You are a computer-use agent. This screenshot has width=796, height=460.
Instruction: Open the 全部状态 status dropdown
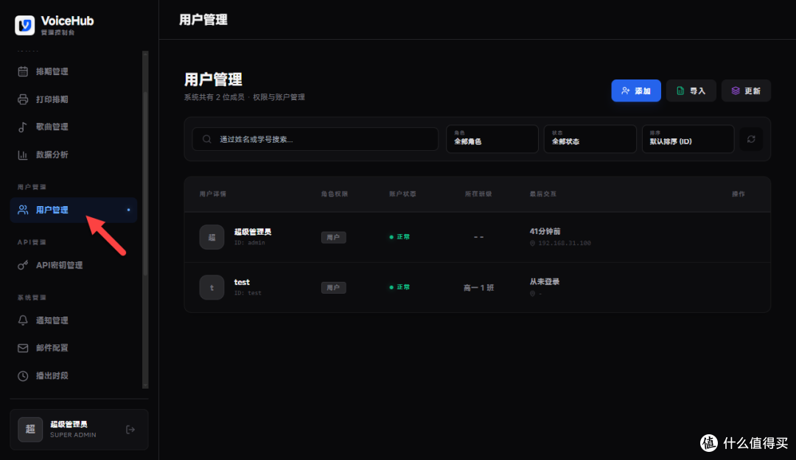(590, 139)
